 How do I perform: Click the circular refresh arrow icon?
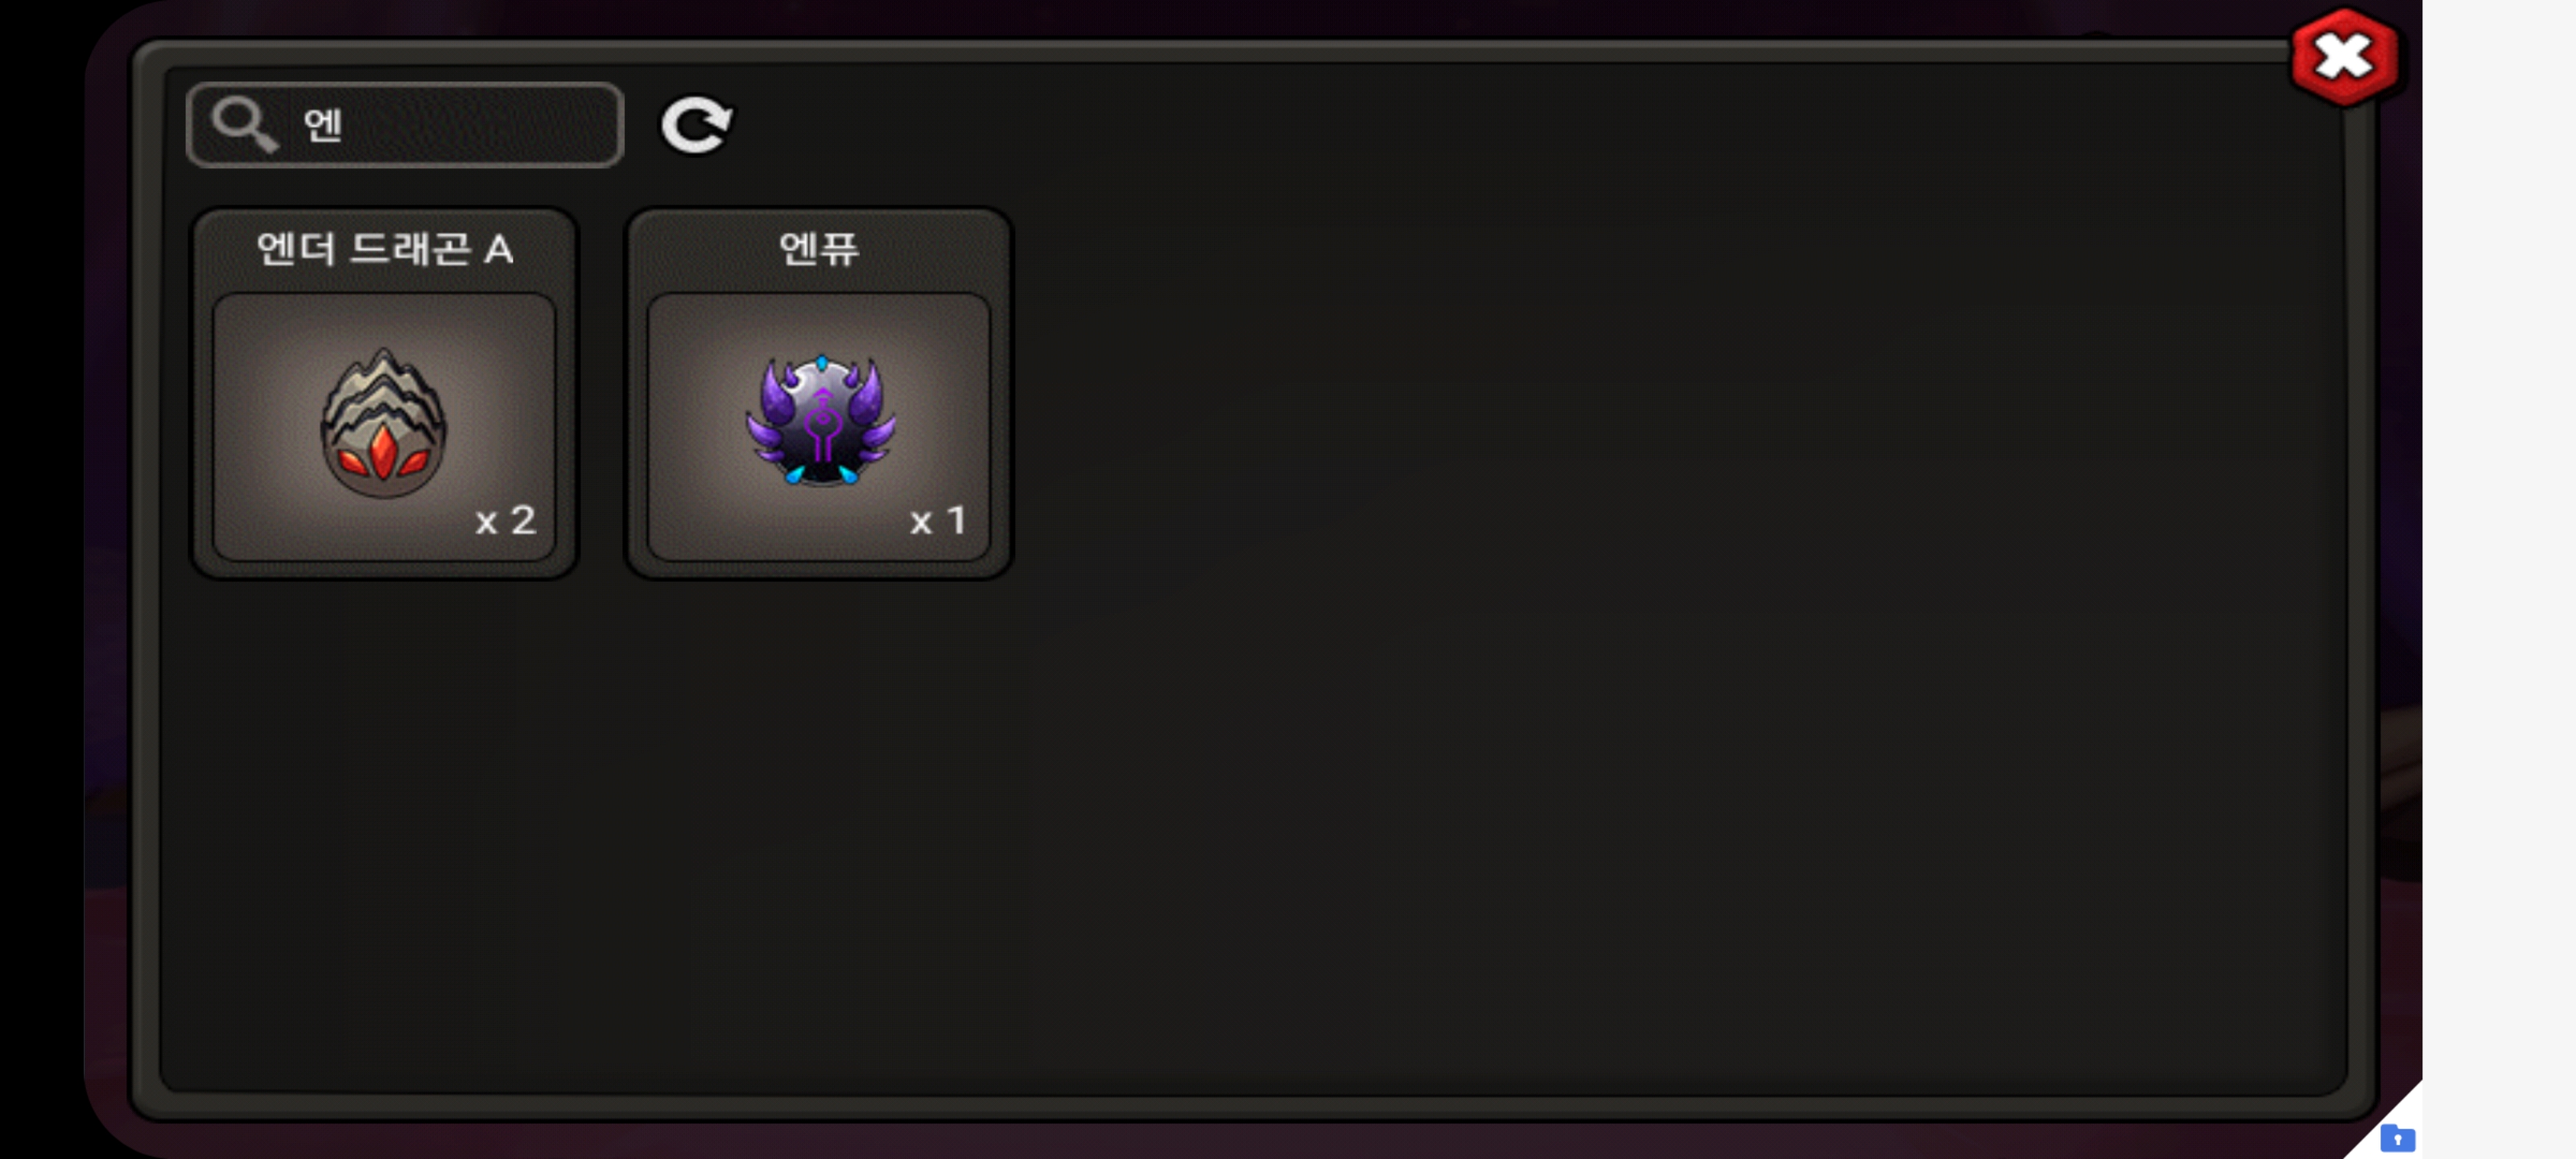coord(696,125)
